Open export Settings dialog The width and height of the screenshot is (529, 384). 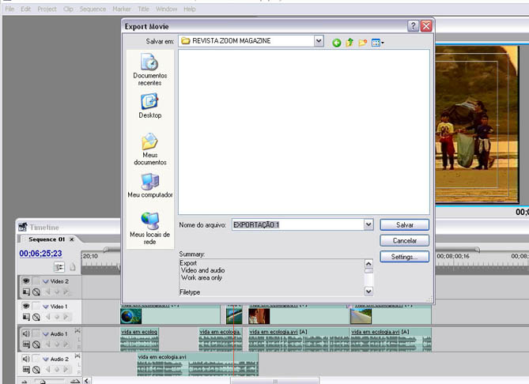click(x=404, y=257)
